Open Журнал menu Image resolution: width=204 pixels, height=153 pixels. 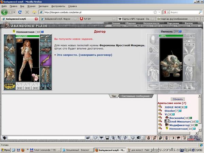click(31, 6)
